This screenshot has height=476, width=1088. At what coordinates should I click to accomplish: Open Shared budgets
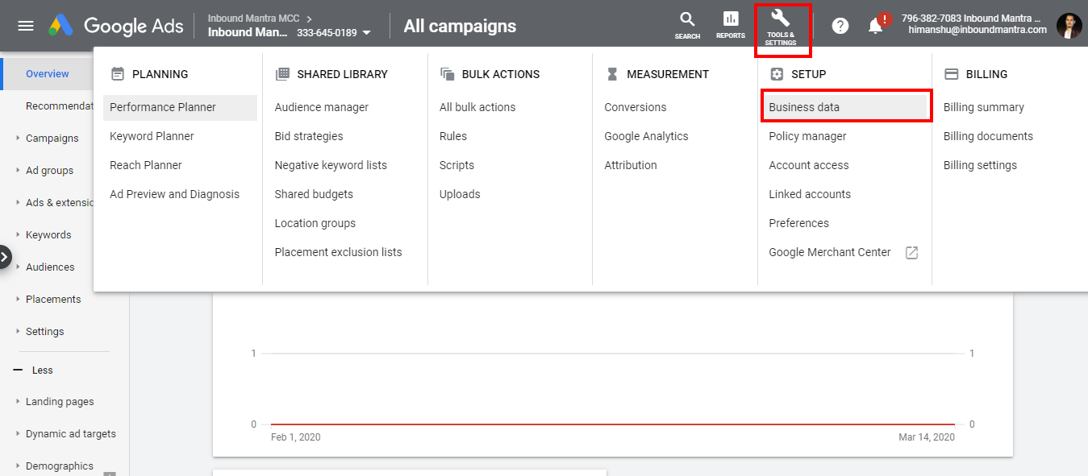pos(314,194)
